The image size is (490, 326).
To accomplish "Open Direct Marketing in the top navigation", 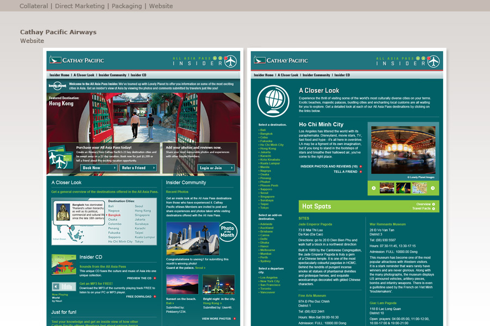I will [79, 6].
